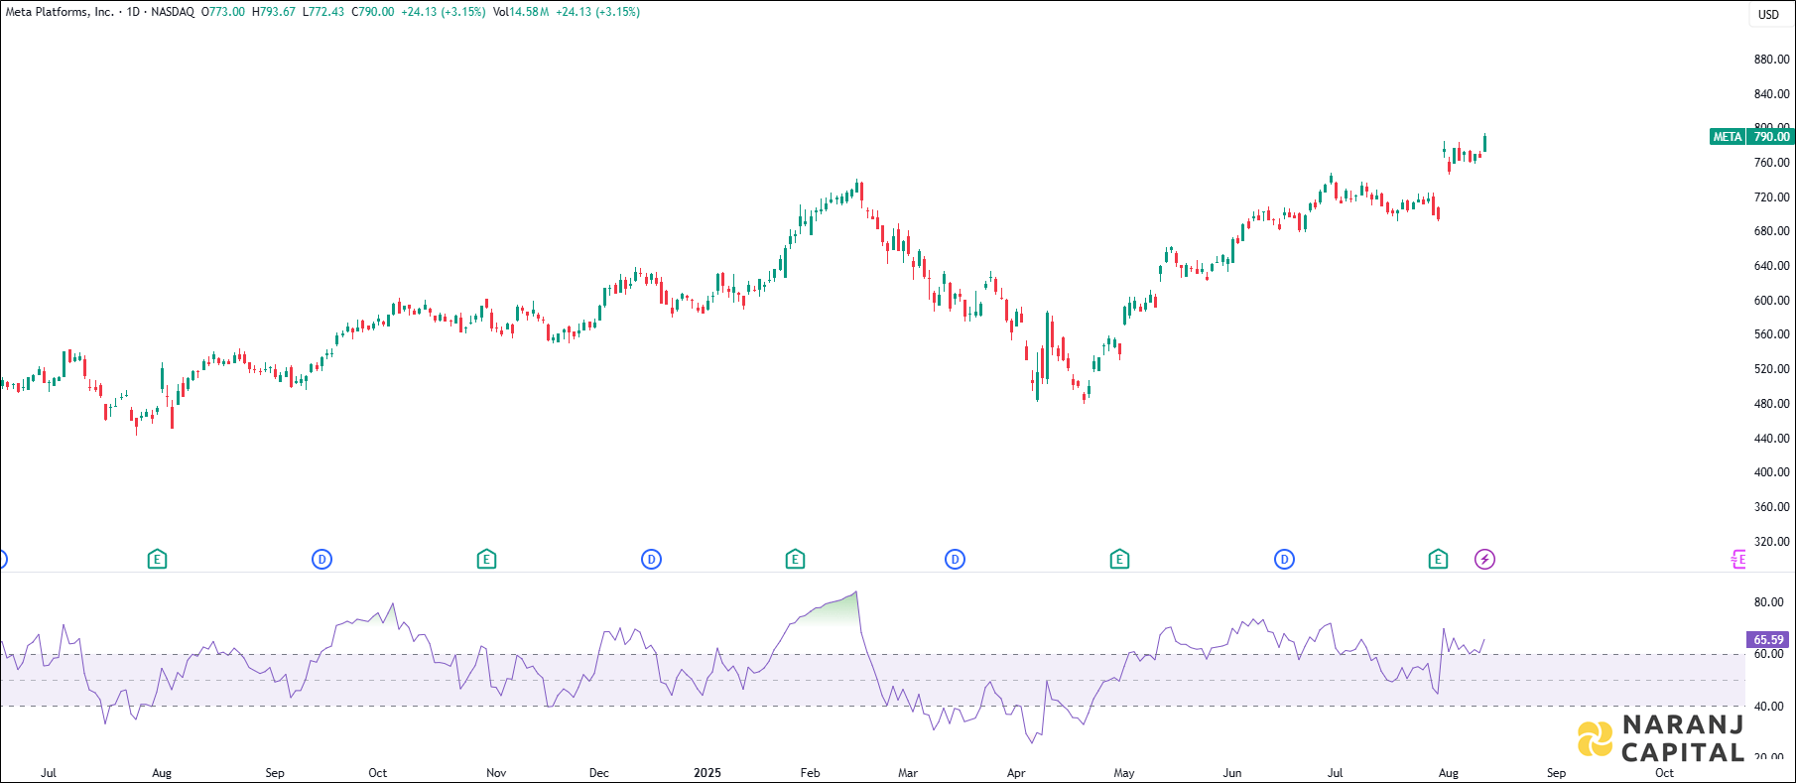Viewport: 1796px width, 783px height.
Task: Open the earnings marker near the May label
Action: pyautogui.click(x=1119, y=560)
